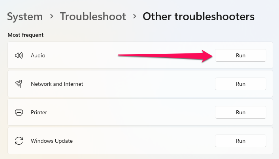This screenshot has height=159, width=279.
Task: Select the Windows Update label
Action: (52, 141)
